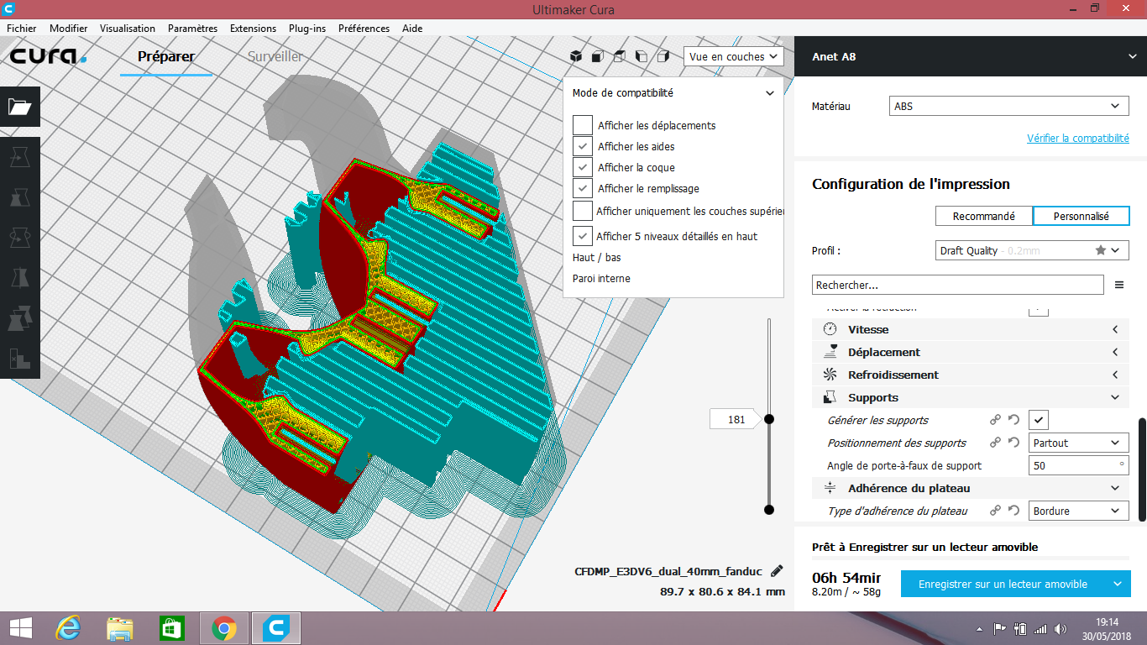Switch to right side camera view icon
Screen dimensions: 1147x645
[x=663, y=56]
